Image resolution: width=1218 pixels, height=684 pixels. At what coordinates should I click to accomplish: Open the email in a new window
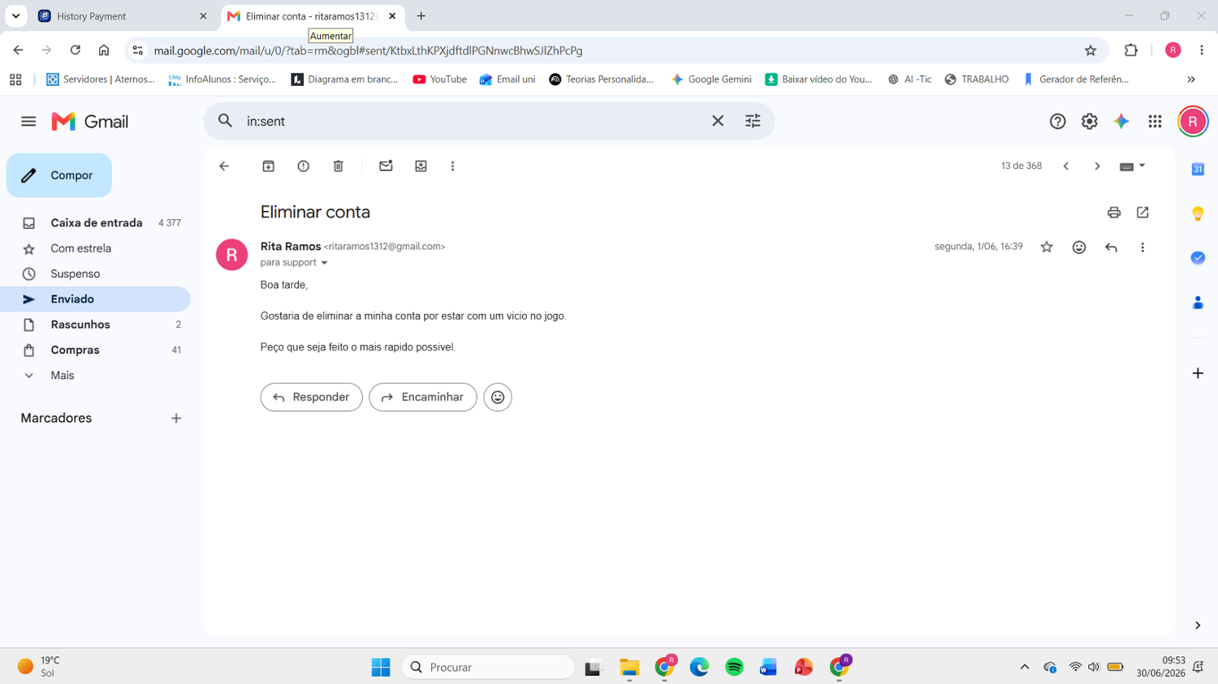click(1143, 213)
